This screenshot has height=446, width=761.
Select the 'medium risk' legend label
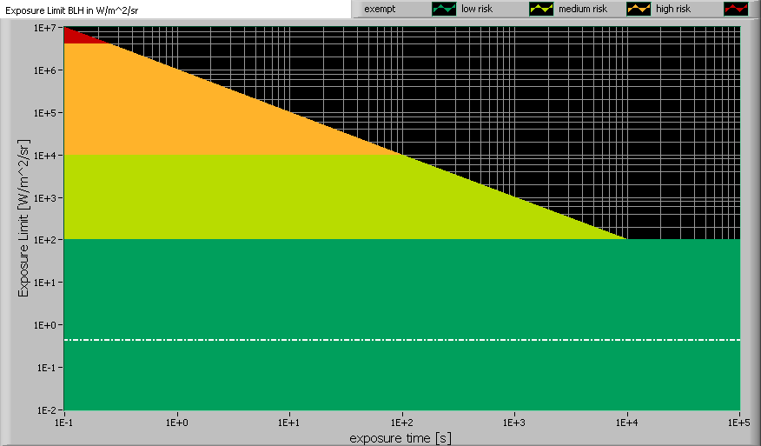(x=583, y=9)
